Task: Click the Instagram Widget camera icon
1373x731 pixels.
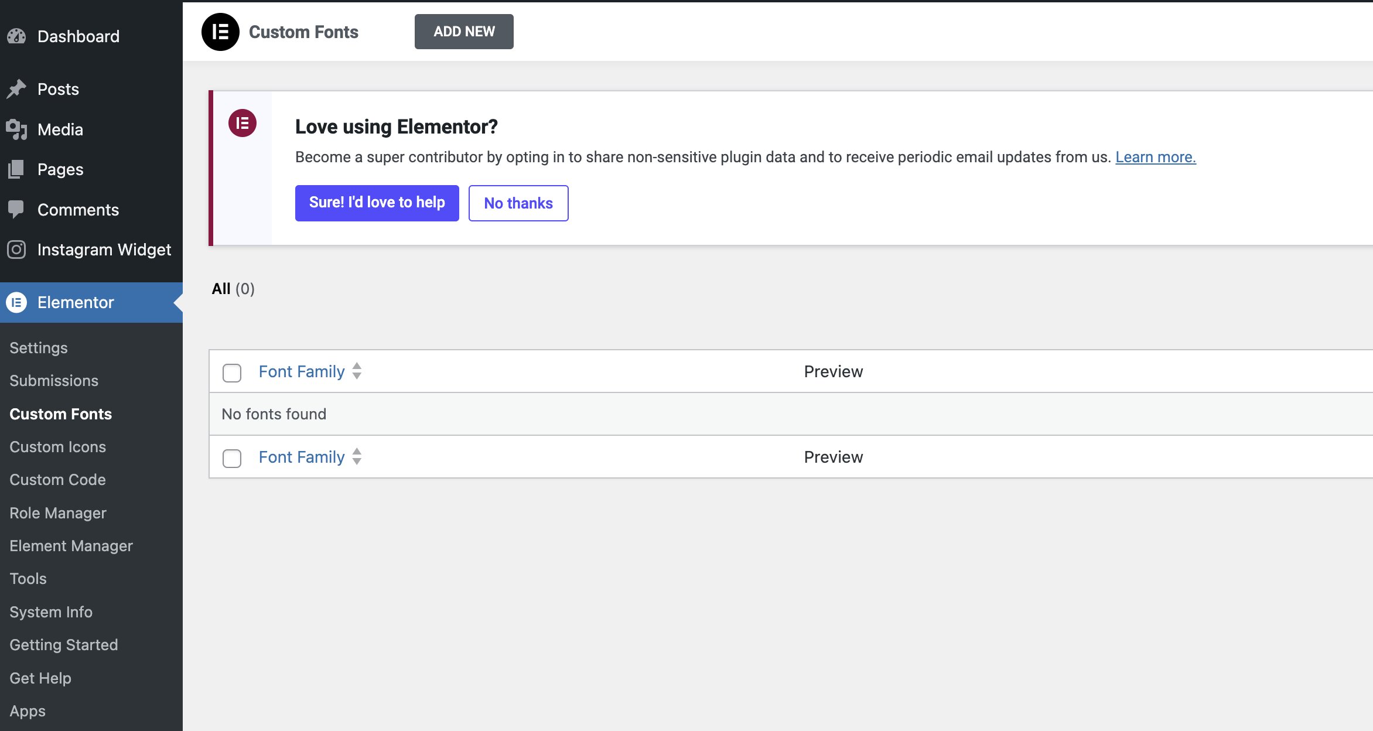Action: coord(17,249)
